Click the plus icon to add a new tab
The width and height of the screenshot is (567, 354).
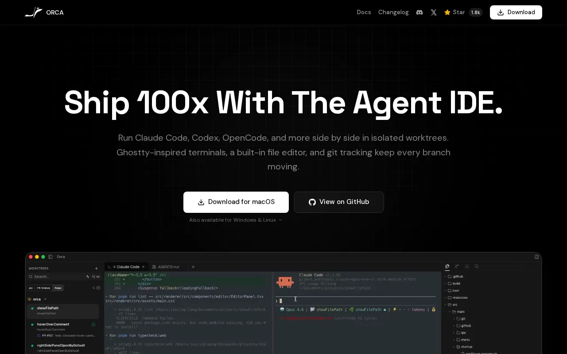[193, 267]
